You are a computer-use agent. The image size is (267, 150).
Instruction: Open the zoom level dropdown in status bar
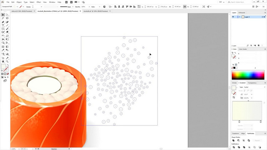coord(19,149)
